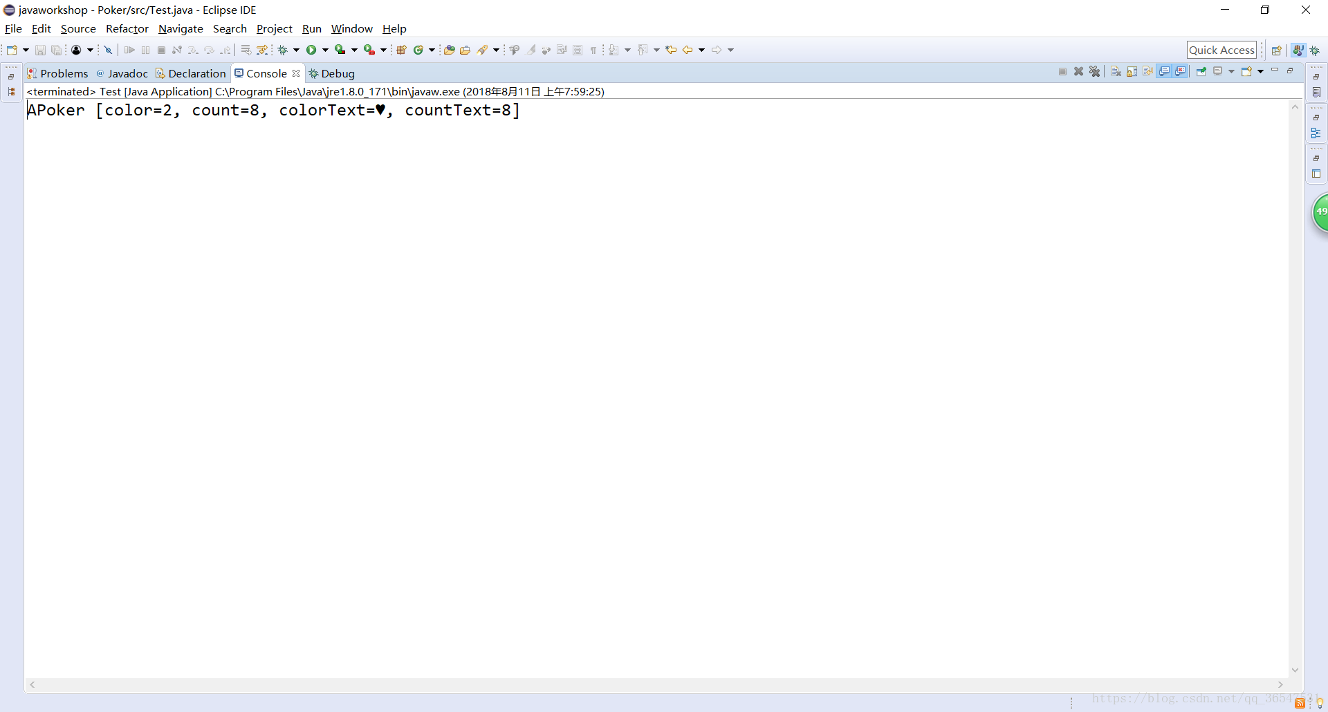The image size is (1328, 712).
Task: Toggle Mark Occurrences
Action: click(x=531, y=50)
